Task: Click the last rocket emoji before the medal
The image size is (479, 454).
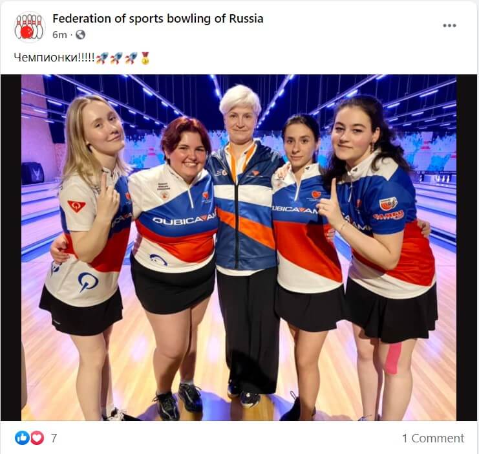Action: 131,58
